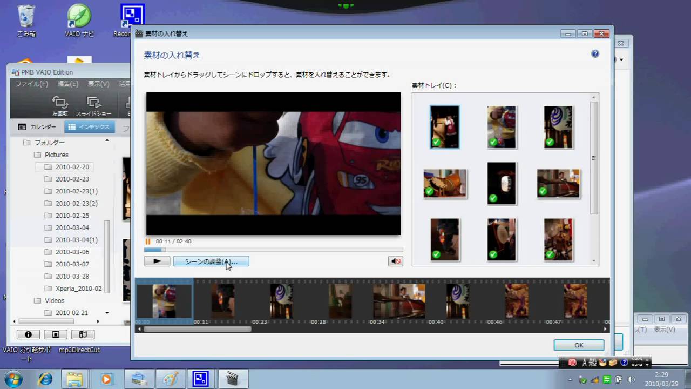This screenshot has width=691, height=389.
Task: Open the 表示(V) menu in PMB VAIO Edition
Action: tap(98, 84)
